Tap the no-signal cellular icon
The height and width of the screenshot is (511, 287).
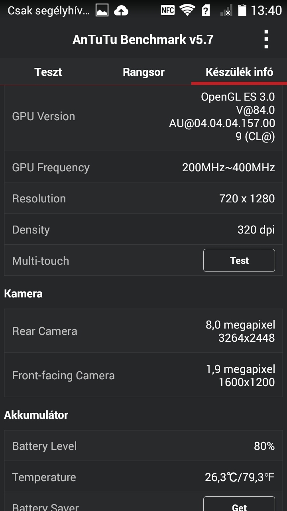point(226,11)
